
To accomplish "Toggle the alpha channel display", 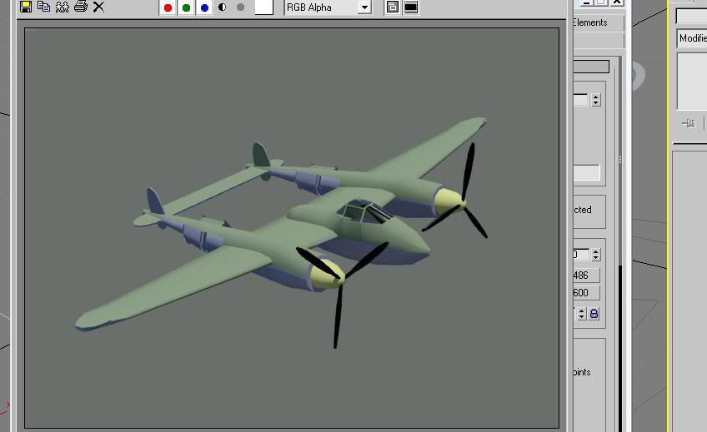I will (223, 7).
